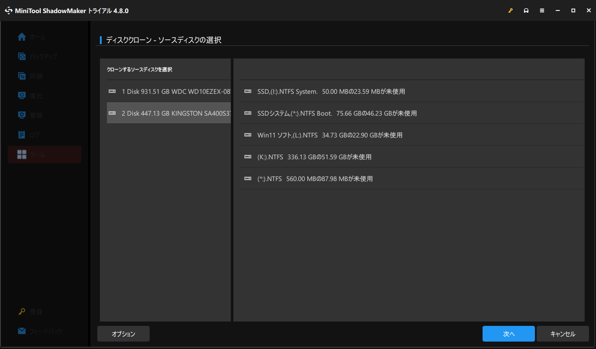Open online support via the headset icon
The image size is (596, 349).
[x=526, y=10]
